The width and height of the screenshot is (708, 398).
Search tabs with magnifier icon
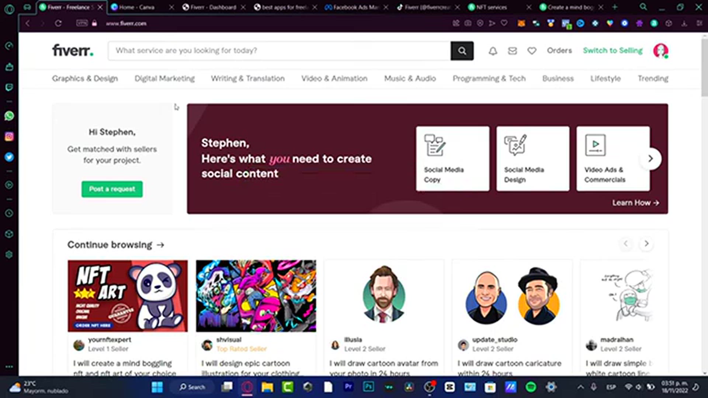(x=643, y=7)
